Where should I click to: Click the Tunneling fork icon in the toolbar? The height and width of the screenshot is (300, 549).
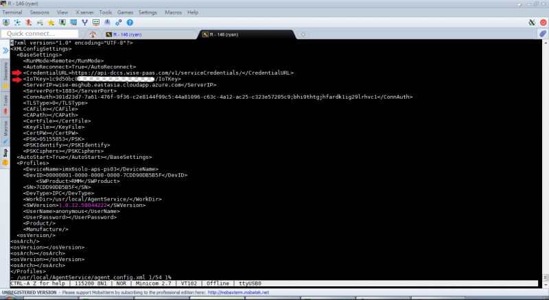pyautogui.click(x=84, y=22)
